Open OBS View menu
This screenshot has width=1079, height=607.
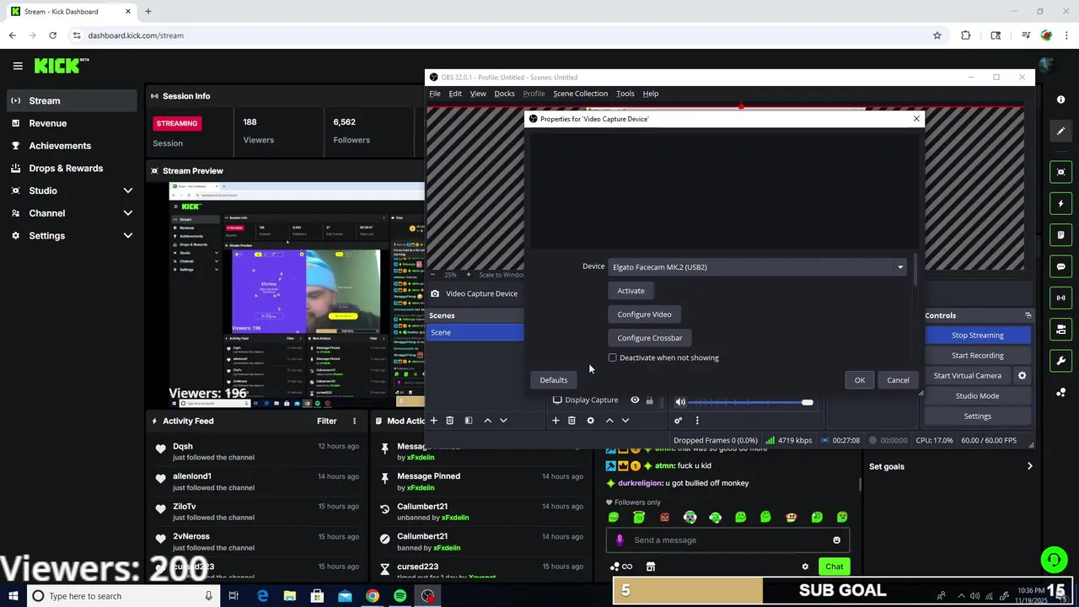478,94
